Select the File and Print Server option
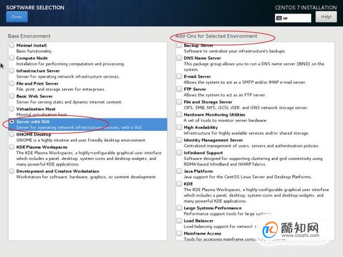 click(x=12, y=83)
